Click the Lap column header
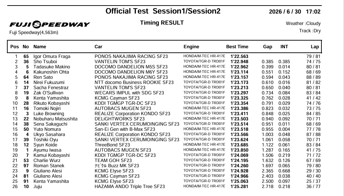 click(314, 46)
